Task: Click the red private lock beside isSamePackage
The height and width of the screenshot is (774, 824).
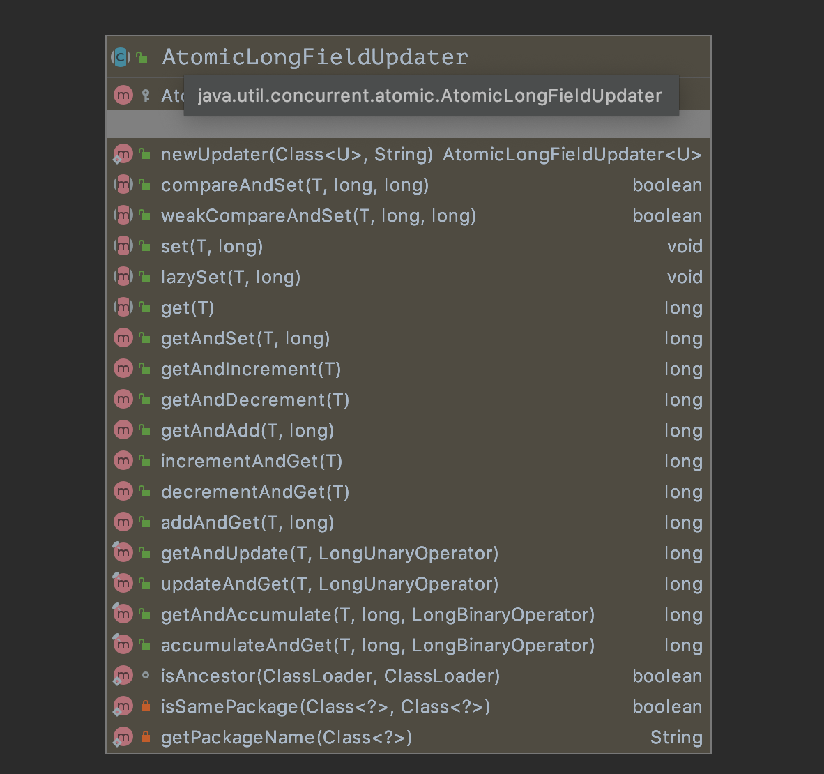Action: pos(145,706)
